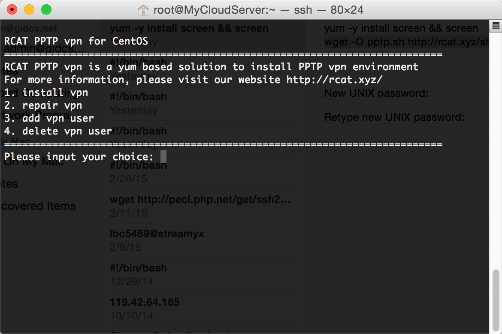This screenshot has height=334, width=502.
Task: Click the vertical scrollbar thumb
Action: pos(496,301)
